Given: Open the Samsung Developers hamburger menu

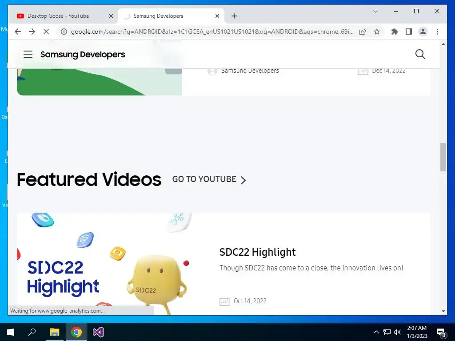Looking at the screenshot, I should 28,54.
